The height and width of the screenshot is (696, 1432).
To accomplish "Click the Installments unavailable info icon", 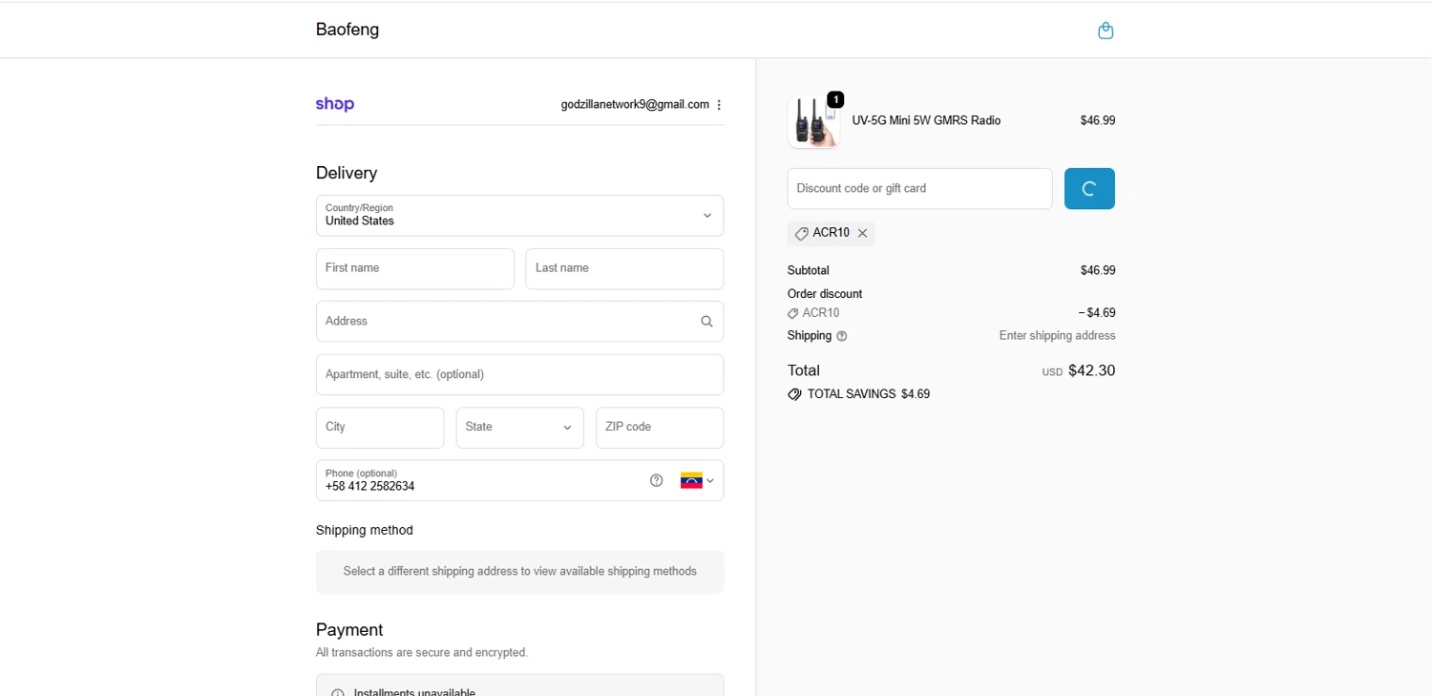I will point(337,693).
